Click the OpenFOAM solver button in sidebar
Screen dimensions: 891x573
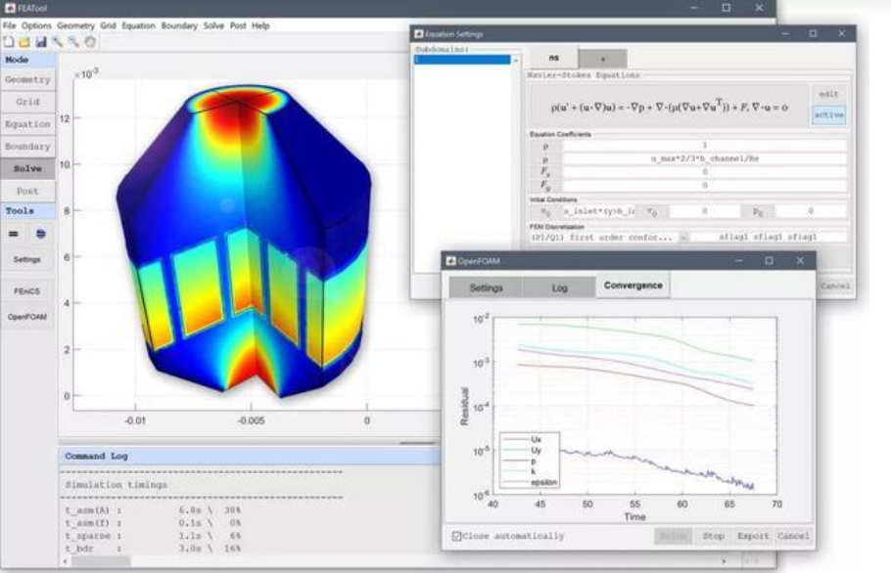(x=27, y=317)
